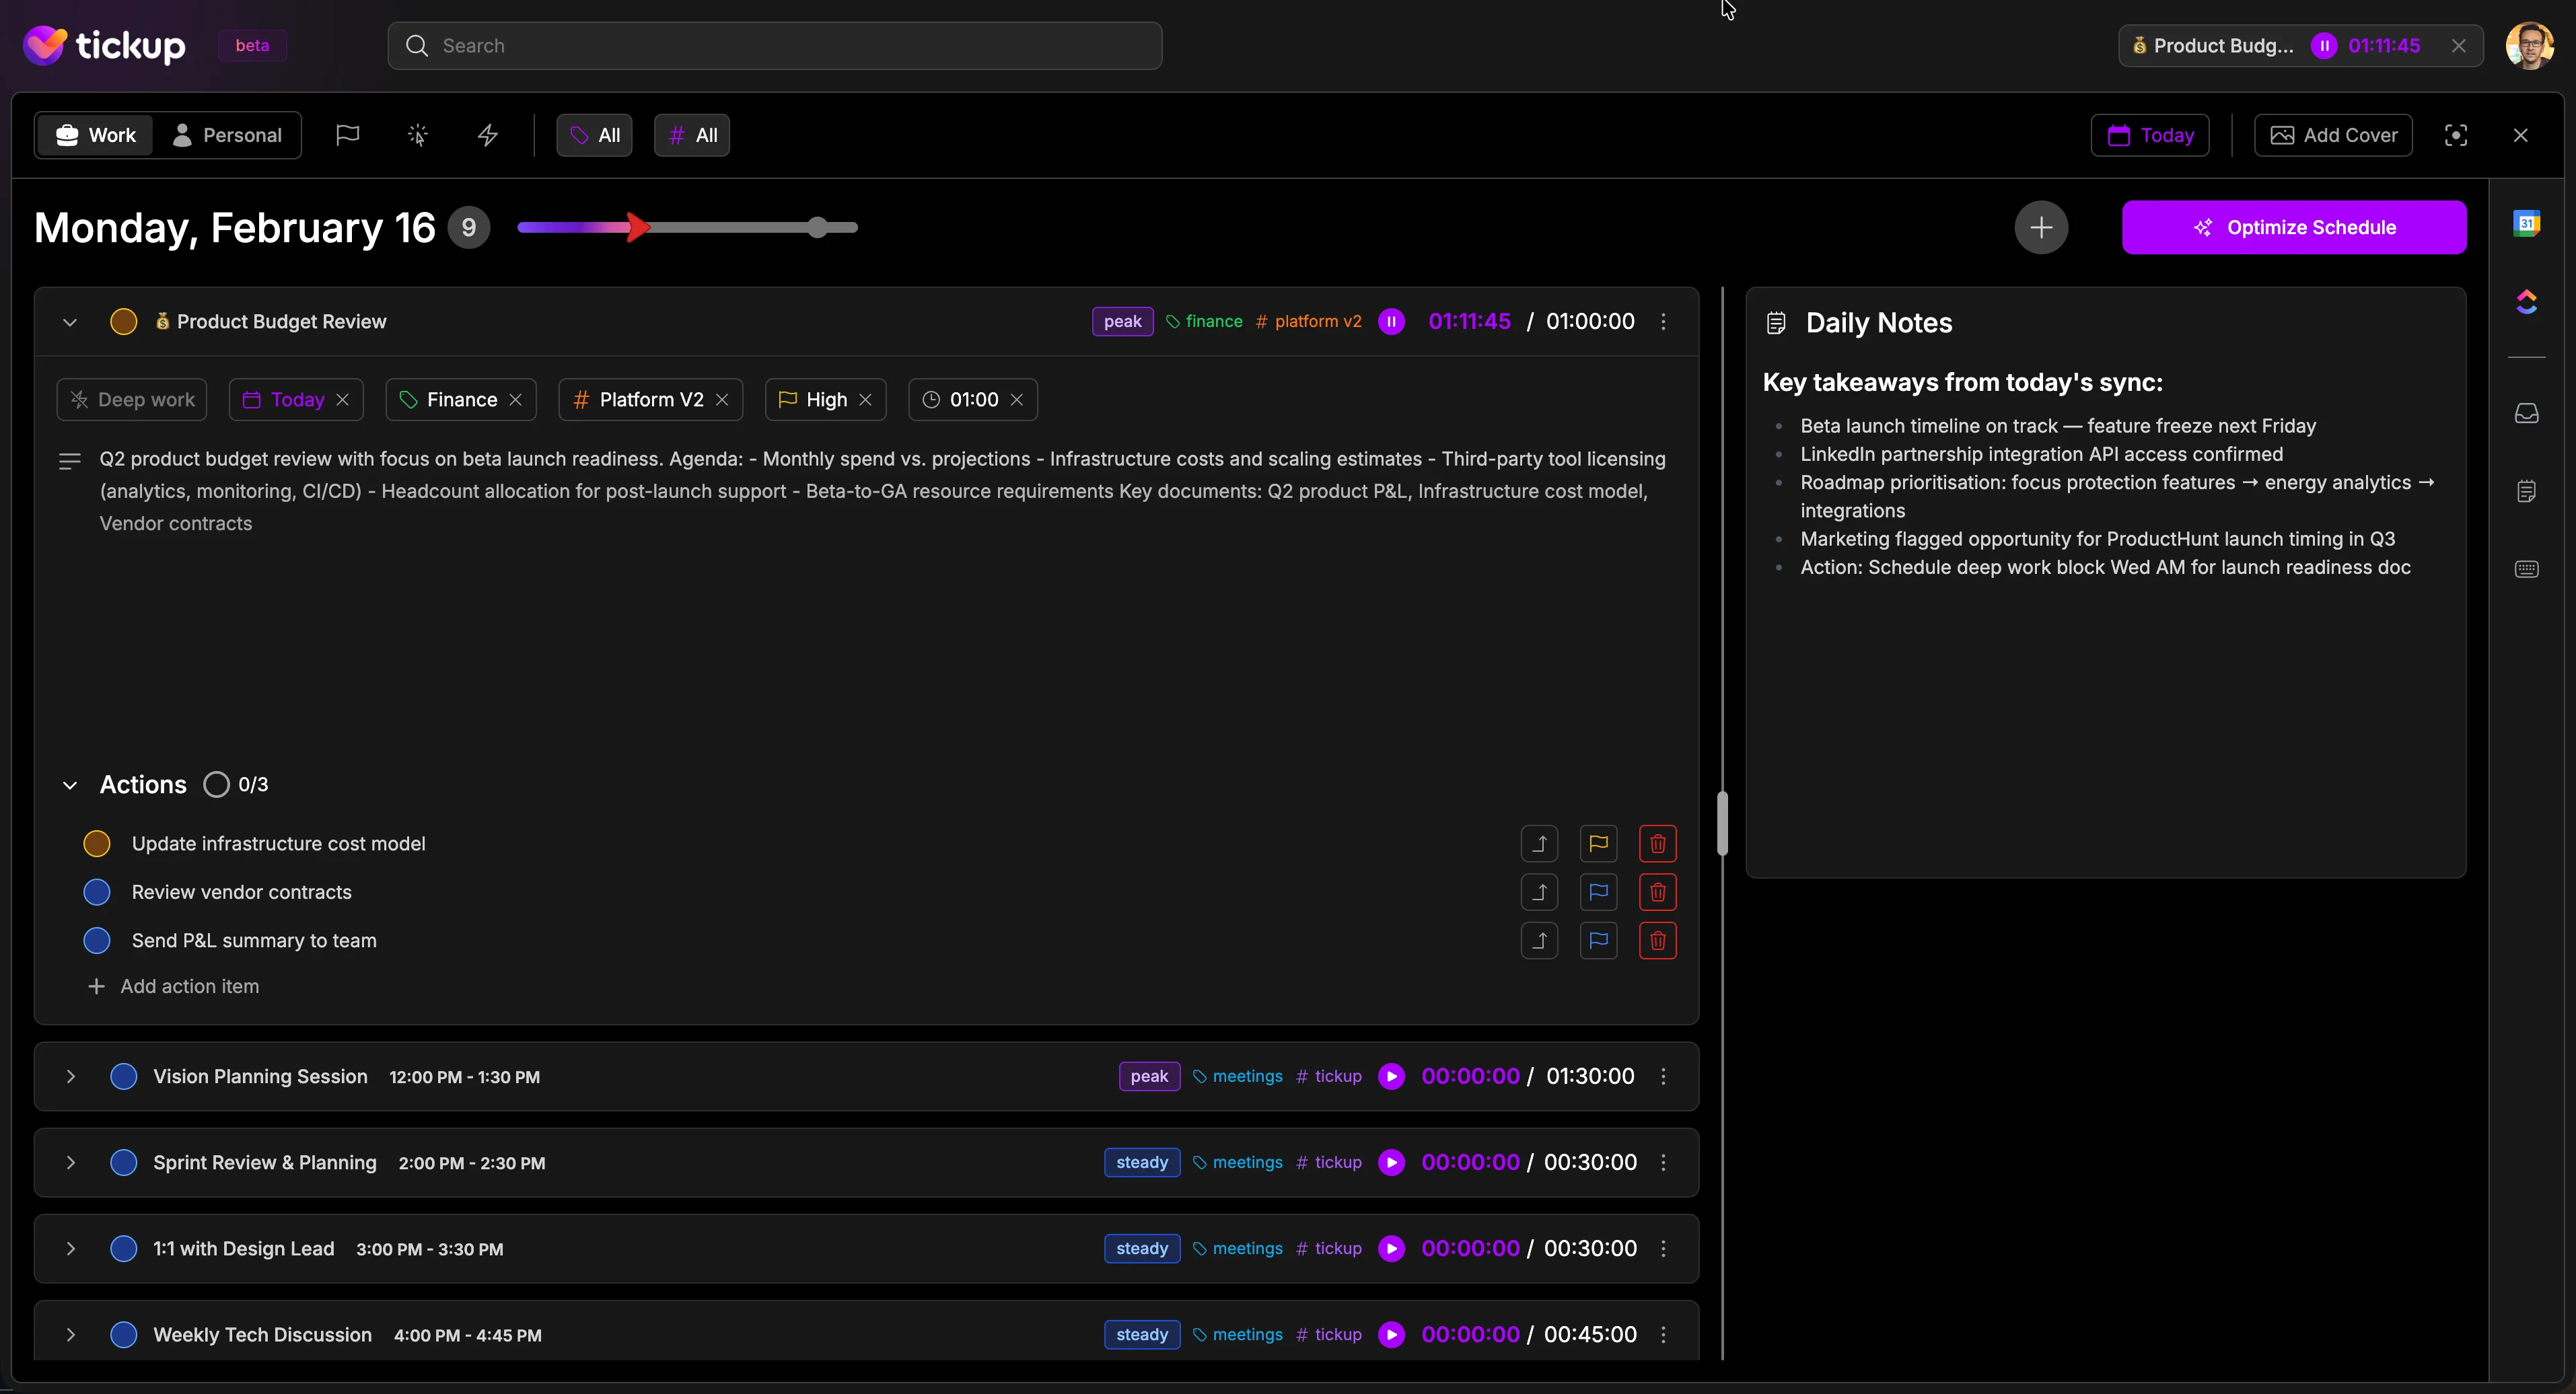Collapse the Product Budget Review card
This screenshot has height=1394, width=2576.
[70, 321]
